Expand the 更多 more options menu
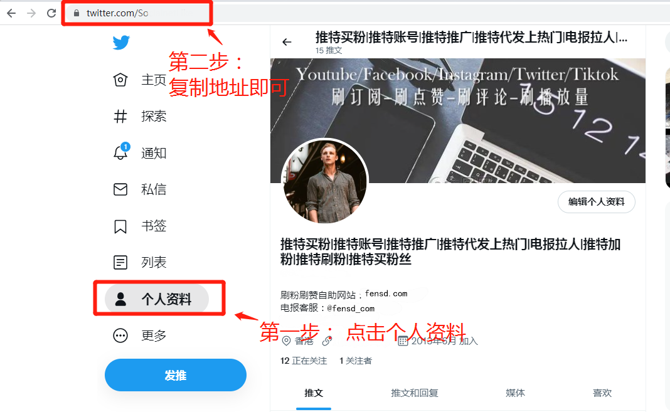Image resolution: width=670 pixels, height=412 pixels. [x=120, y=335]
